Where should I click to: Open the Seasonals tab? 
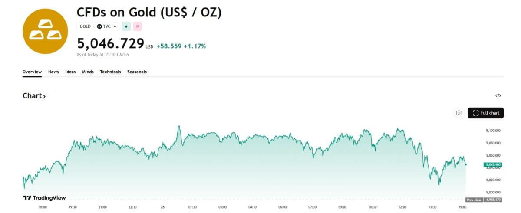tap(137, 72)
